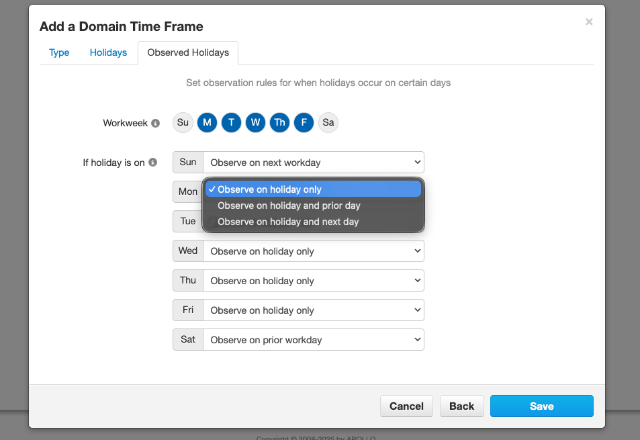The height and width of the screenshot is (440, 640).
Task: Toggle Sunday in the workweek
Action: coord(183,122)
